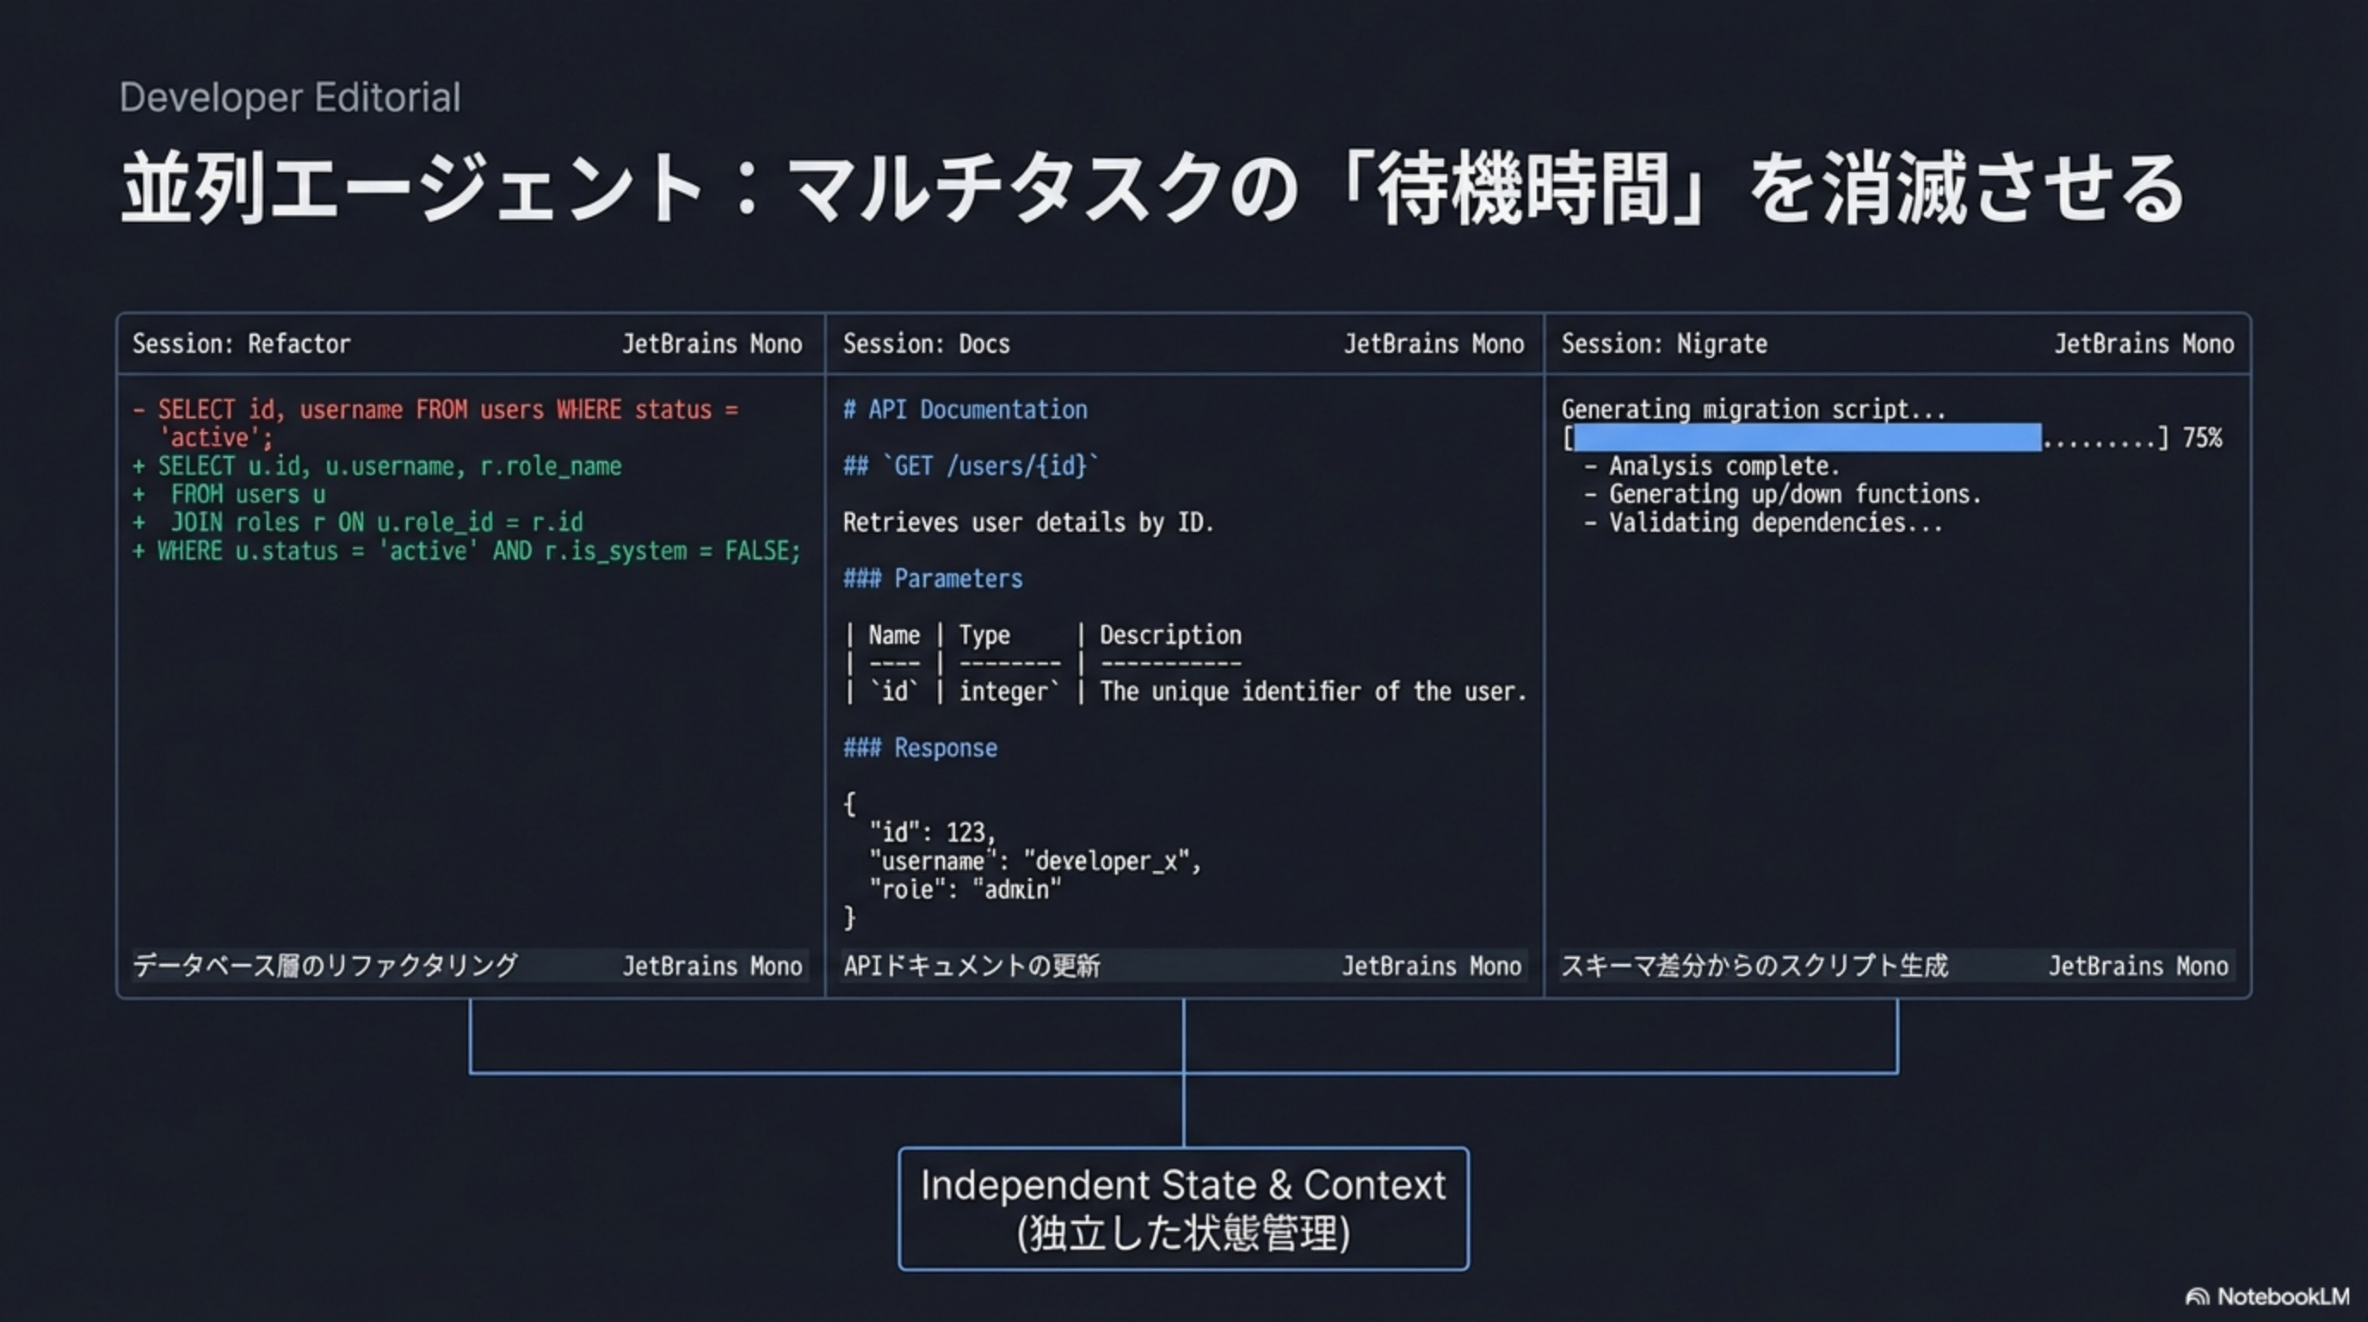Select the removed SELECT id, username SQL line

pos(435,409)
